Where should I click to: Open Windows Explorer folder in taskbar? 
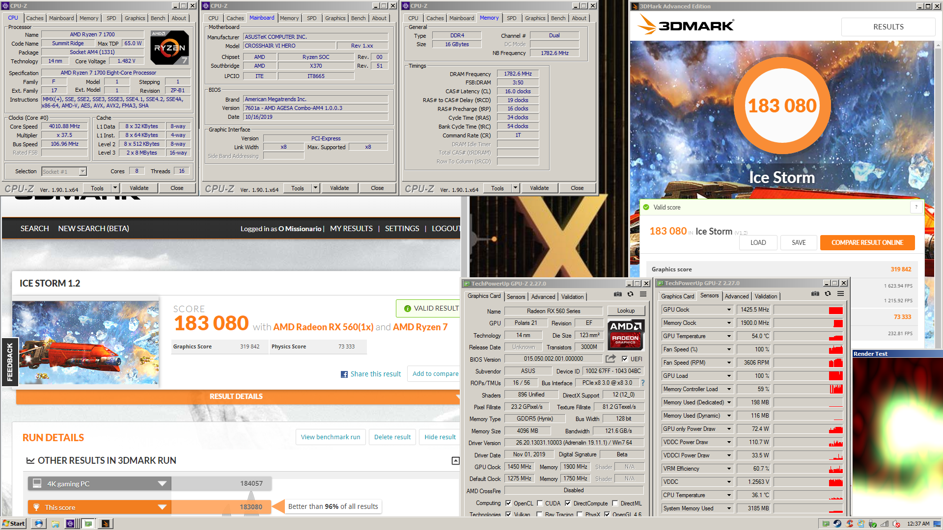click(55, 524)
